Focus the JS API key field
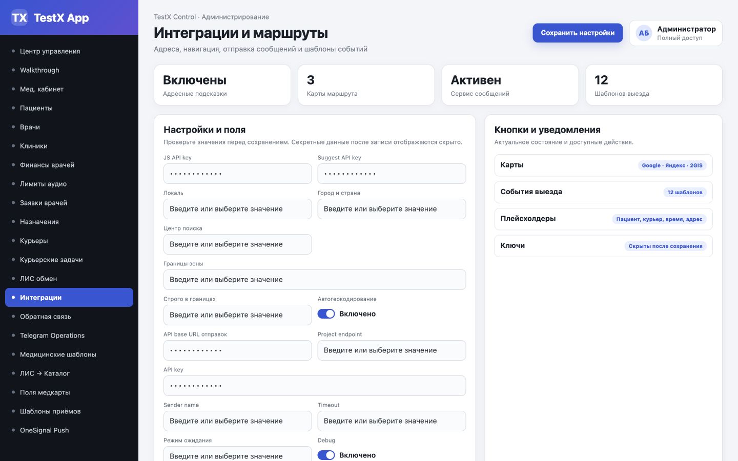Screen dimensions: 738x461 [237, 174]
